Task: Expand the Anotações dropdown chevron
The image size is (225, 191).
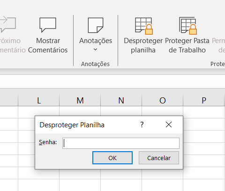Action: click(95, 50)
